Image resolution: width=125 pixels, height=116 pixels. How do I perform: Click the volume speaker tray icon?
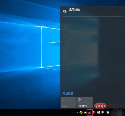[x=94, y=112]
